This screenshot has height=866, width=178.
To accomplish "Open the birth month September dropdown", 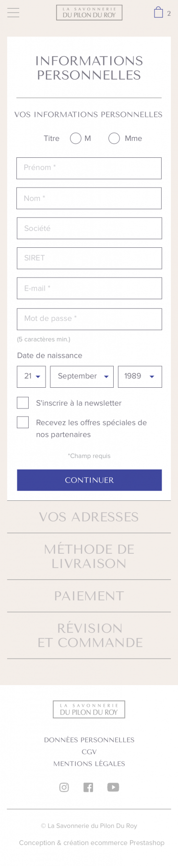I will click(x=82, y=377).
